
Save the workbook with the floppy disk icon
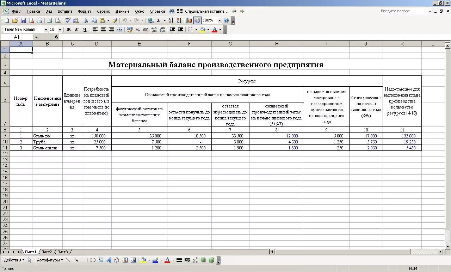click(23, 20)
